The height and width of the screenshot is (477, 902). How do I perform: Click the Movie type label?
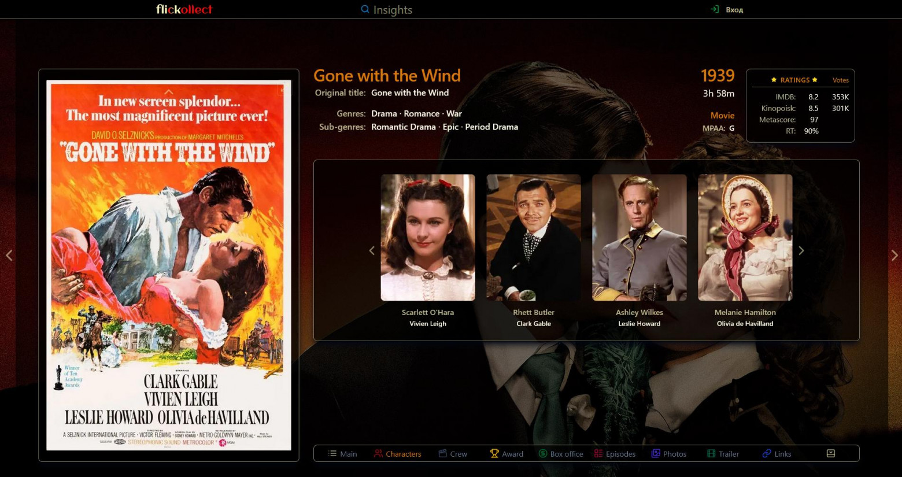pos(722,116)
